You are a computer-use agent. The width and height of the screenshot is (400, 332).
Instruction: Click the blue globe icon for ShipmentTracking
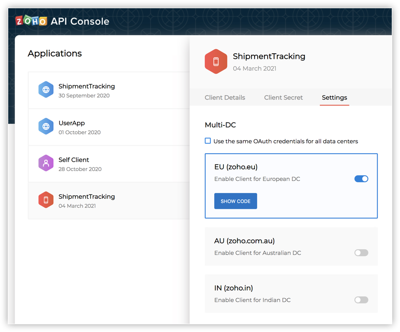click(46, 90)
